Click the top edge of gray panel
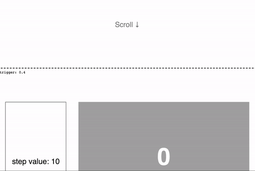 [164, 103]
